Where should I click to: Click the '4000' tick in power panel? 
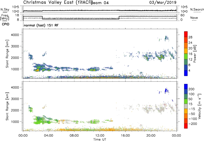coord(15,35)
